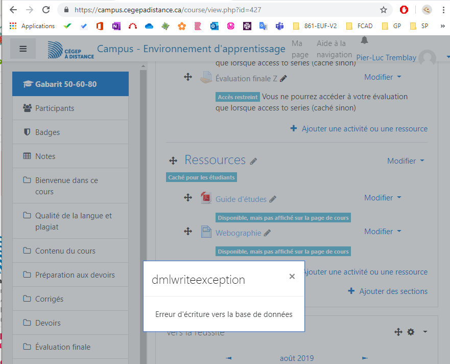Open Modifier dropdown for Ressources section
Image resolution: width=450 pixels, height=364 pixels.
click(x=406, y=161)
